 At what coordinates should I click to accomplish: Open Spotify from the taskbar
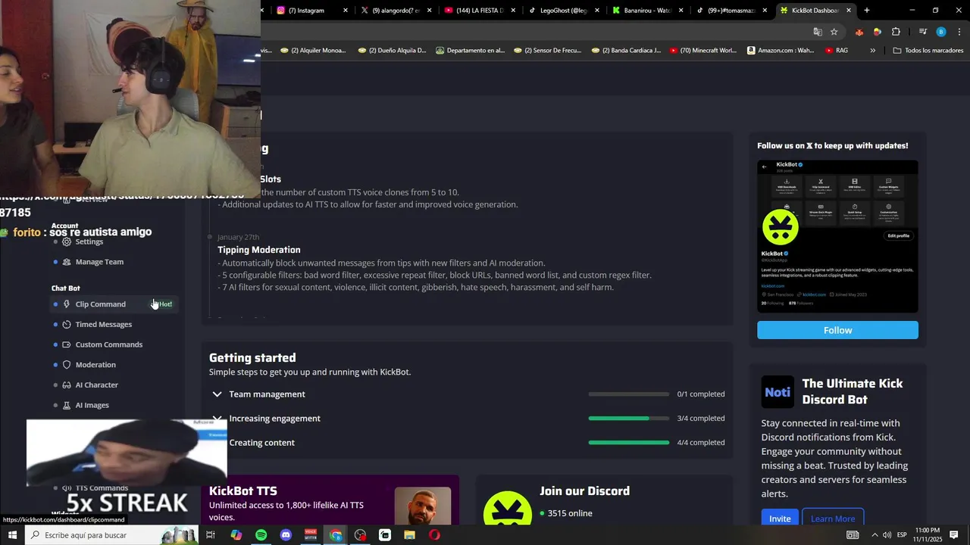pyautogui.click(x=261, y=535)
